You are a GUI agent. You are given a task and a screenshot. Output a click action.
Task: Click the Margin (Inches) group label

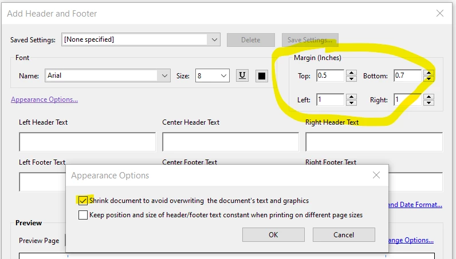(x=317, y=58)
